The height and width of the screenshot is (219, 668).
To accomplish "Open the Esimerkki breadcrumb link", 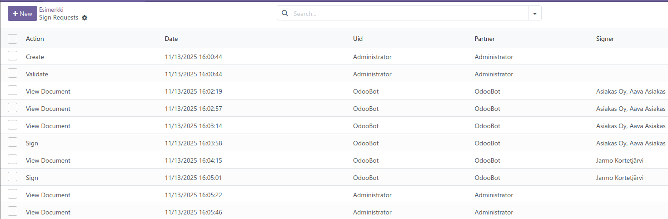I will tap(51, 10).
